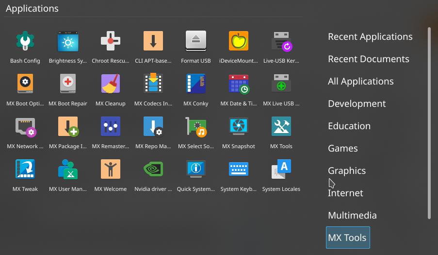Image resolution: width=438 pixels, height=255 pixels.
Task: Launch MX Welcome
Action: click(111, 169)
